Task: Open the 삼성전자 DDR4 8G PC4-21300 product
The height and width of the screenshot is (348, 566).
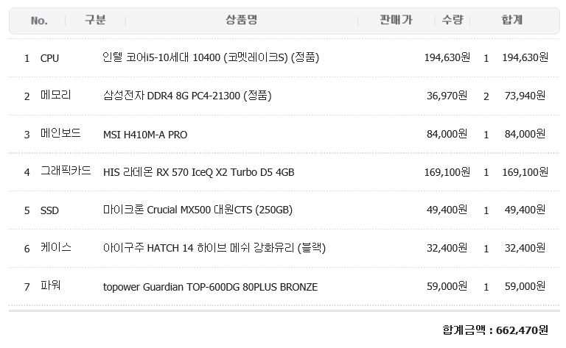Action: pyautogui.click(x=187, y=96)
